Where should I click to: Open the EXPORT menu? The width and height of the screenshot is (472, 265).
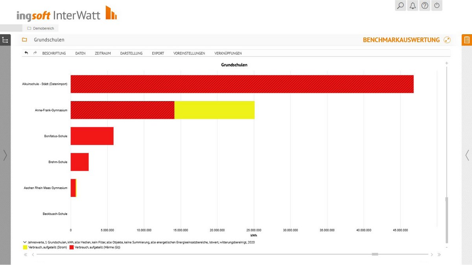(x=158, y=53)
